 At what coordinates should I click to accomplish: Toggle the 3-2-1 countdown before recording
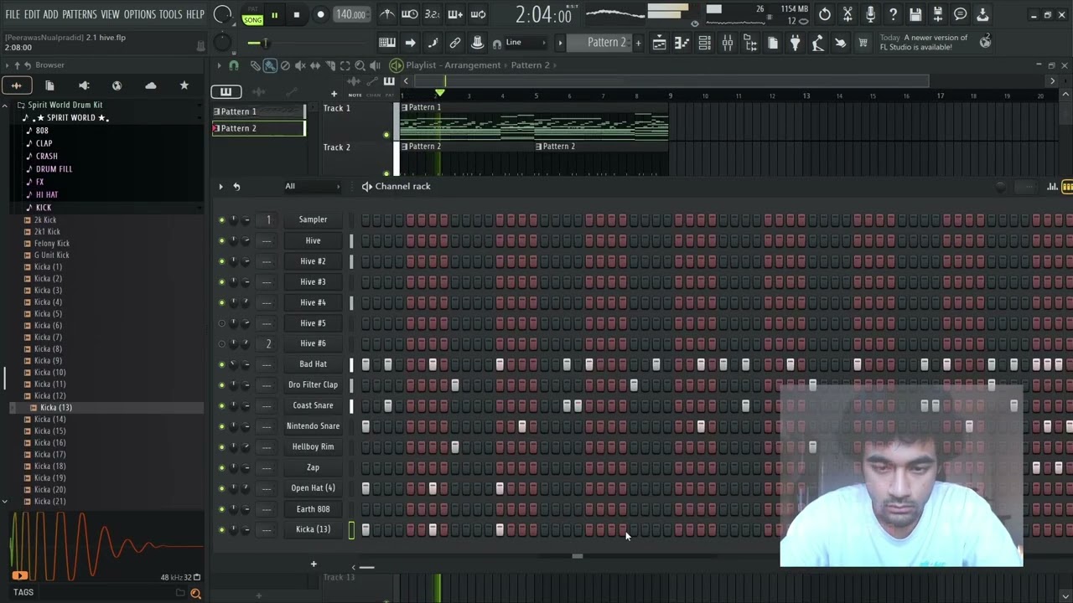click(433, 14)
